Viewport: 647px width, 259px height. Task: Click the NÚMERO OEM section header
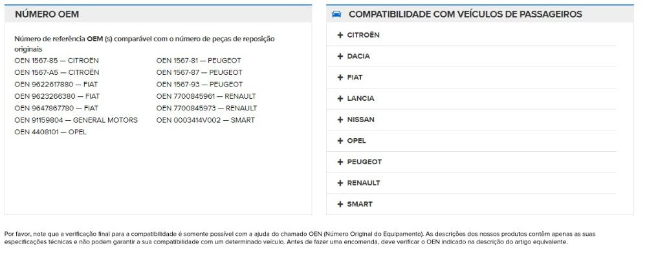pyautogui.click(x=47, y=14)
